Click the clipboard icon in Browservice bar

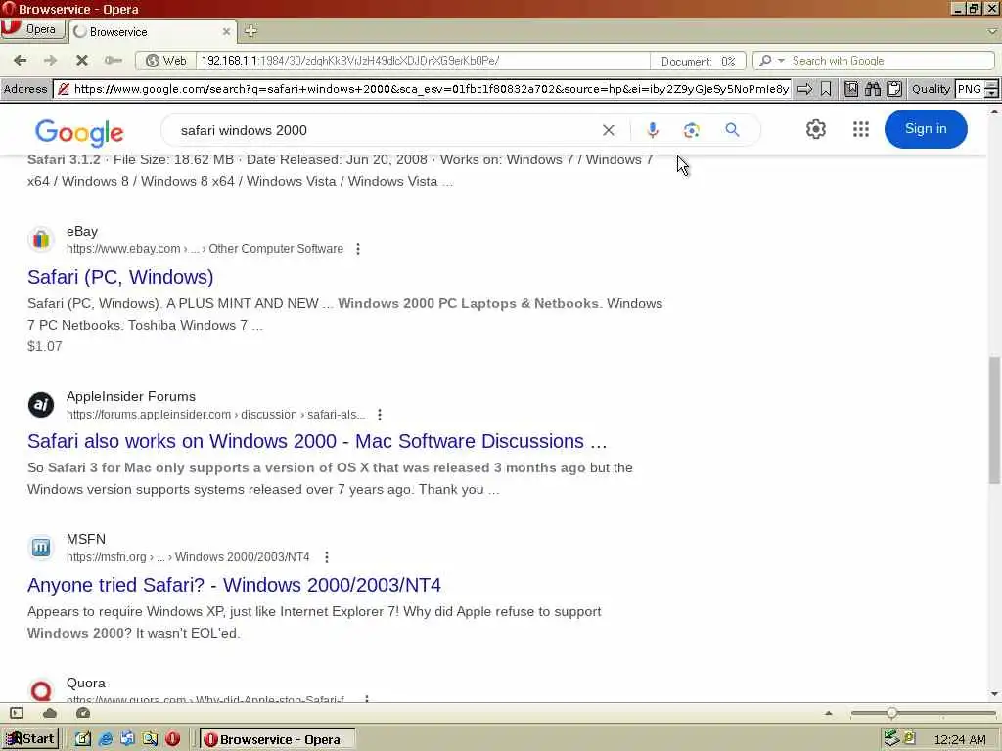click(x=894, y=89)
